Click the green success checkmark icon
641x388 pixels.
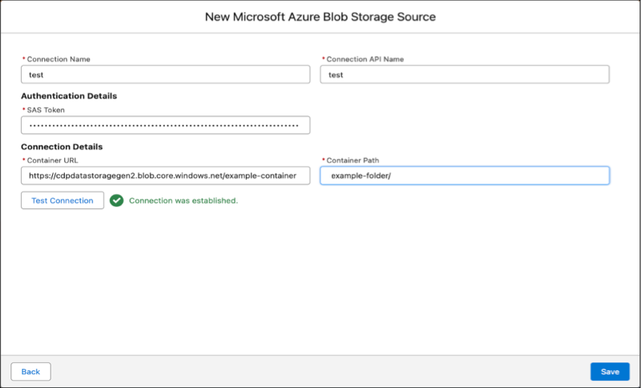tap(117, 200)
